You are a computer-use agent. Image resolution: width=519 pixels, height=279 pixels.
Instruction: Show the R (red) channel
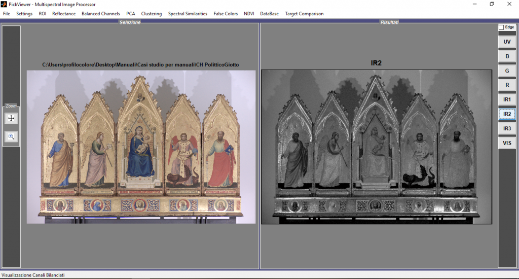(507, 85)
